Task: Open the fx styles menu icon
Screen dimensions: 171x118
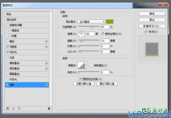Action: (8, 108)
